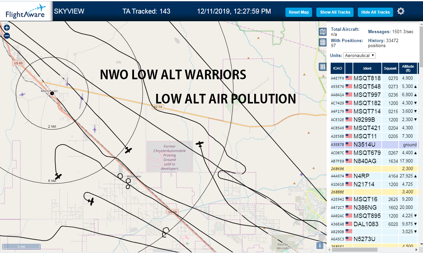Click the Hide All Tracks button

[x=375, y=12]
